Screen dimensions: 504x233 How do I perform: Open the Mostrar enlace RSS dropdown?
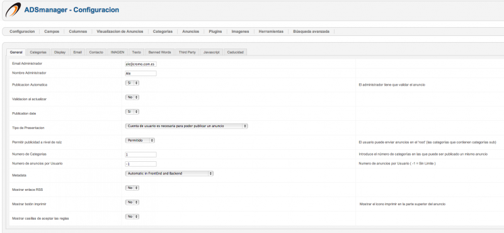(x=132, y=188)
